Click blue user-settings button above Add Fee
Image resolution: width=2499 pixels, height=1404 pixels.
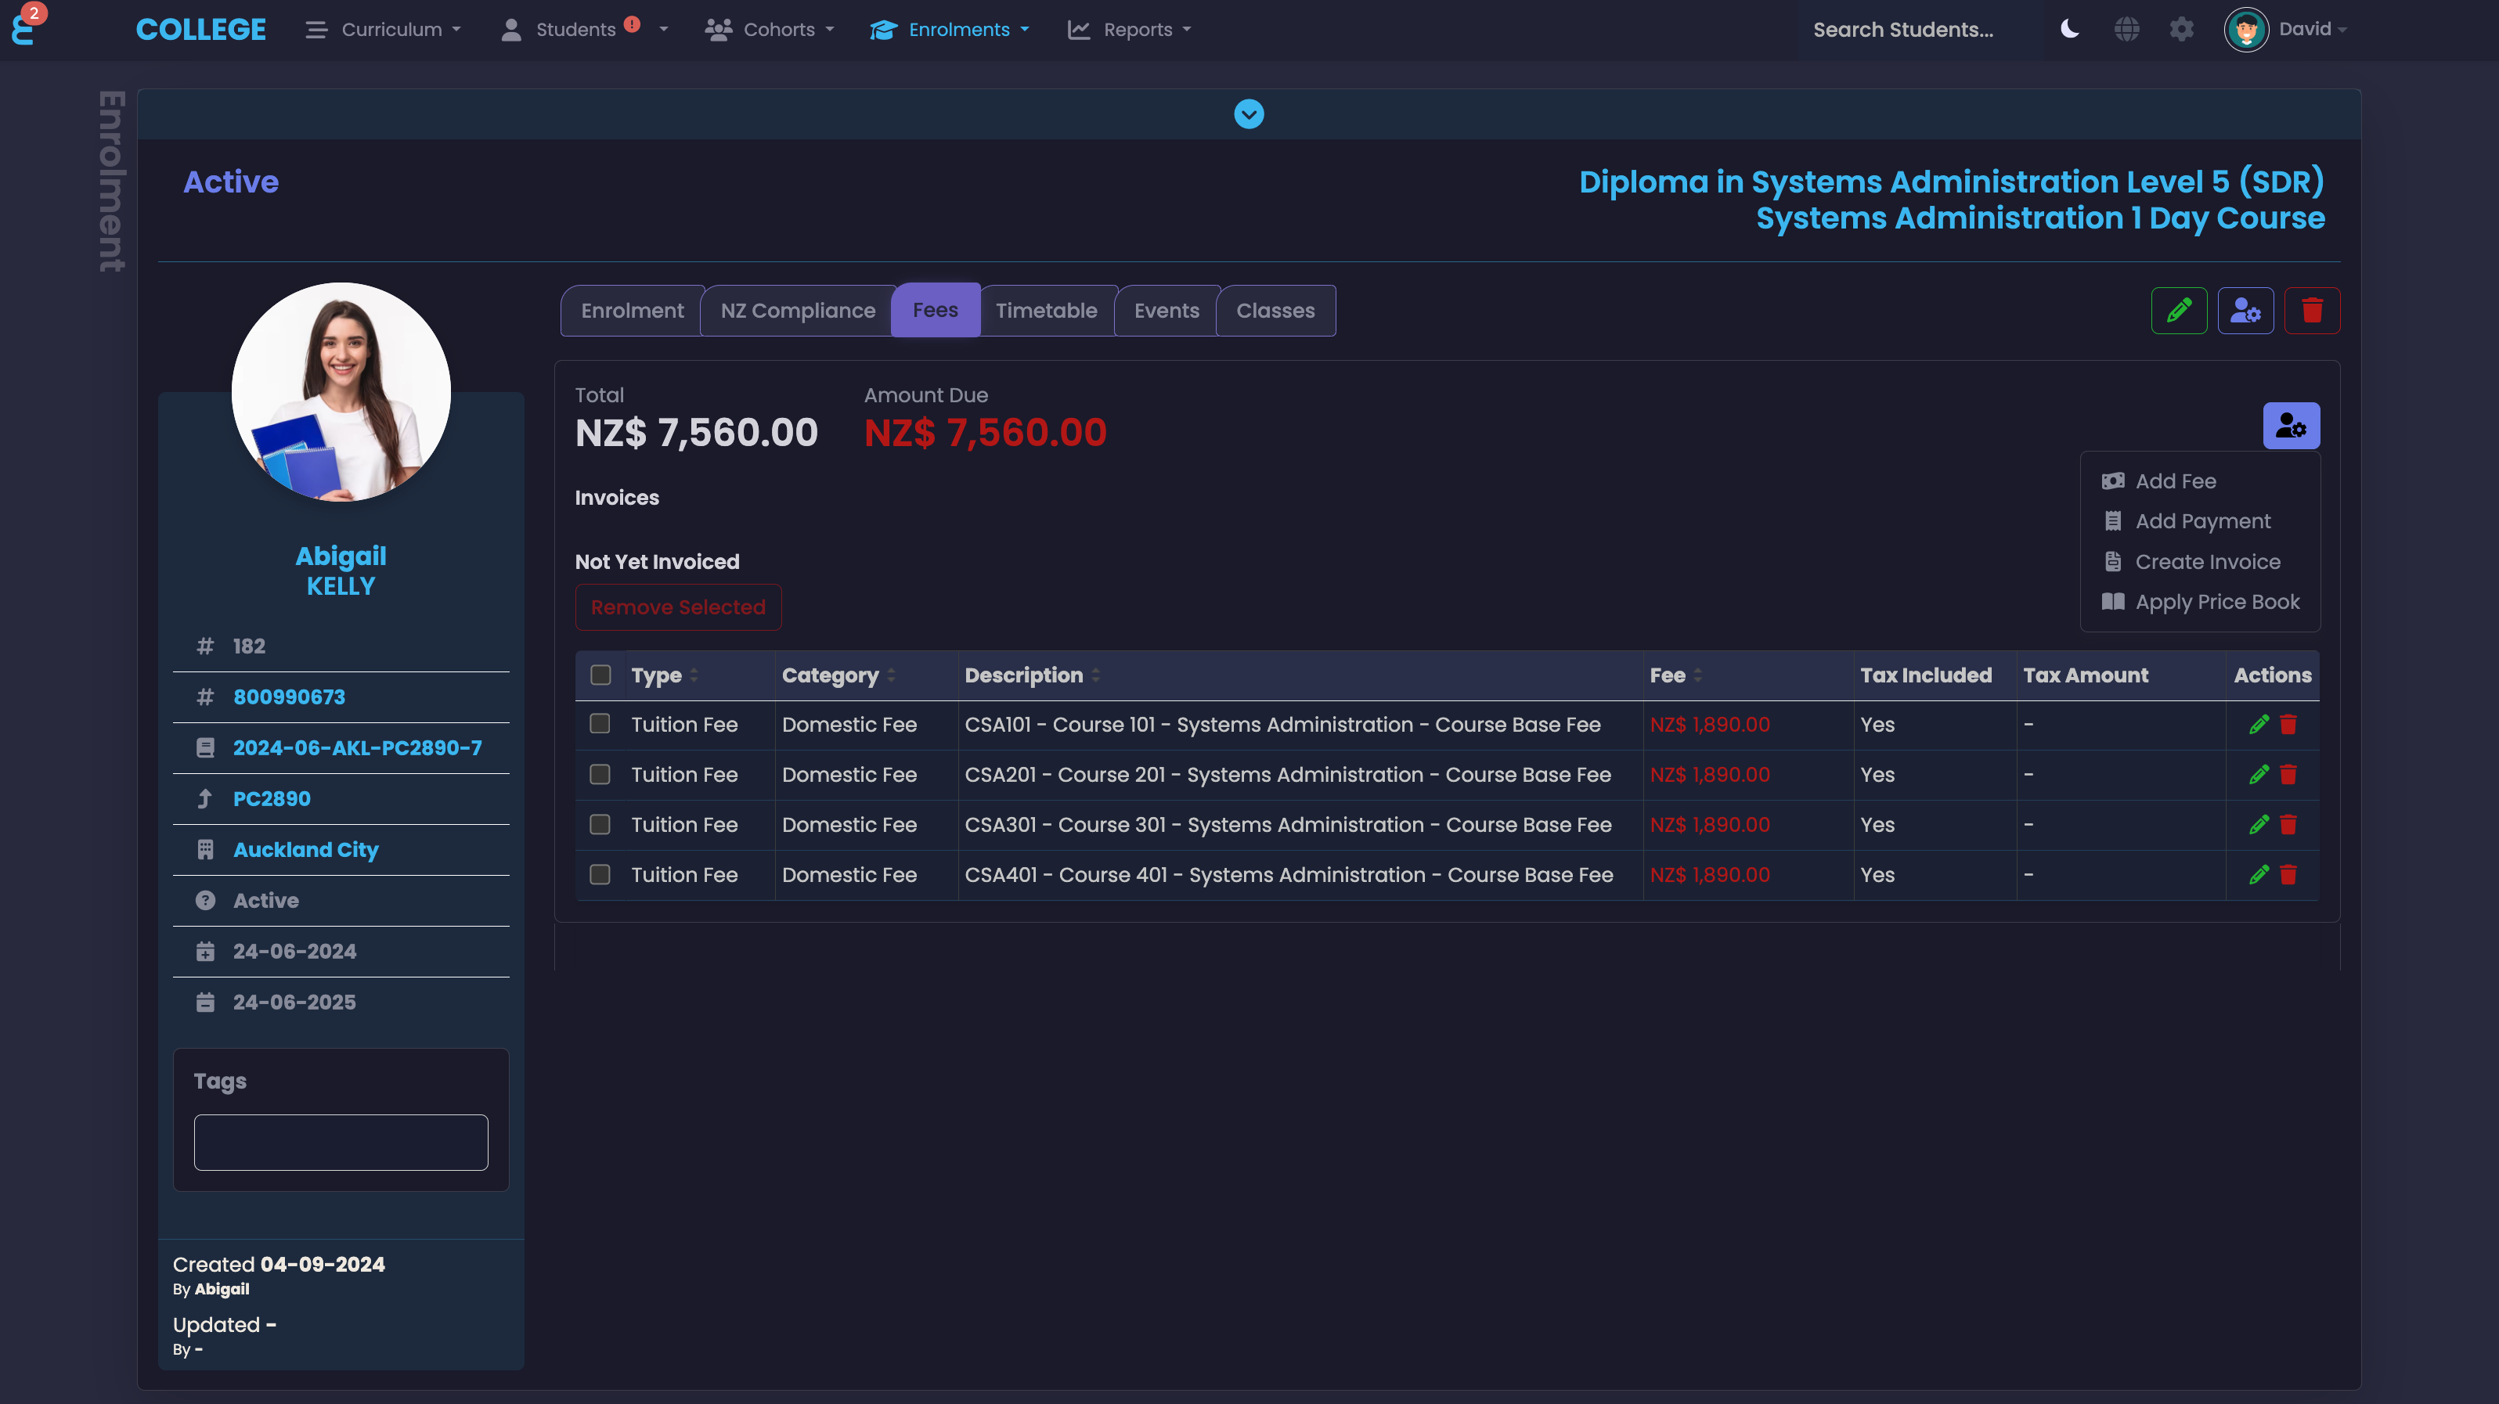click(2291, 426)
